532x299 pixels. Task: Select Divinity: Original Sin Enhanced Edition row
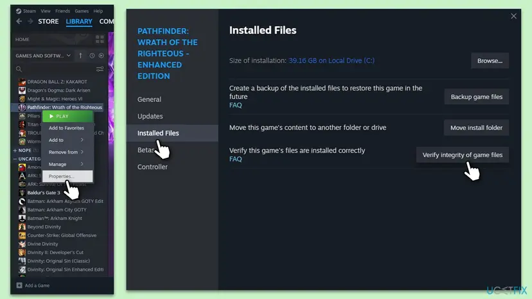[60, 269]
